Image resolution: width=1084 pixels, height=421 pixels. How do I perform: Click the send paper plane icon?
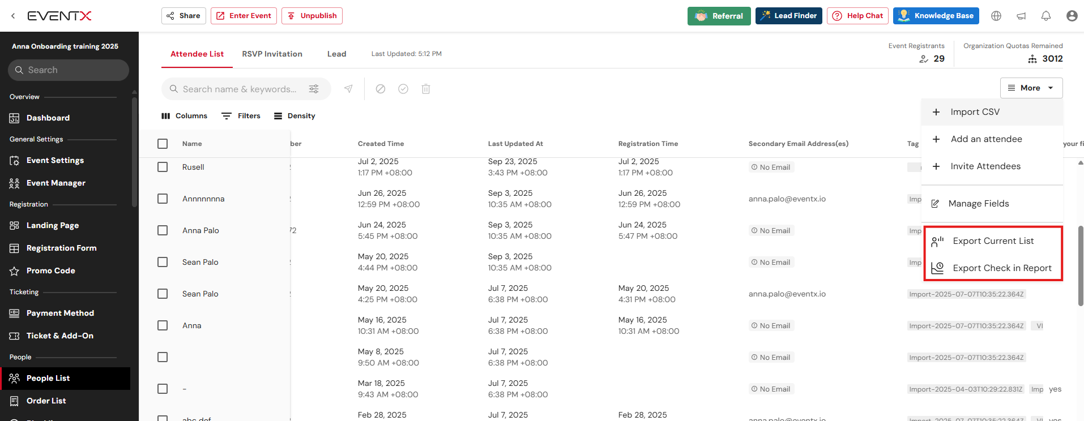(x=348, y=89)
